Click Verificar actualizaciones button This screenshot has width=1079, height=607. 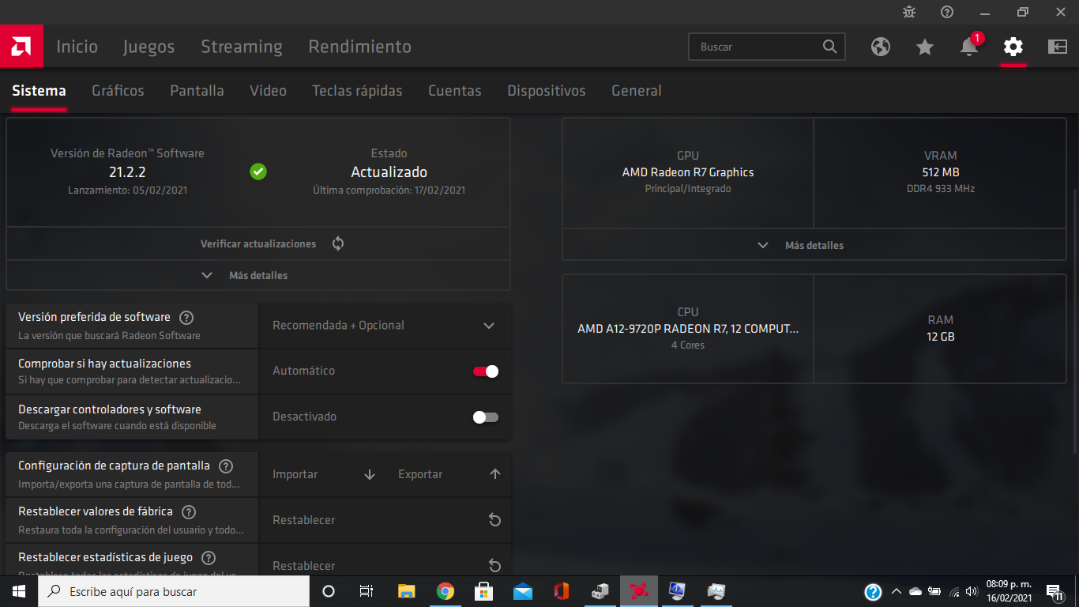(x=258, y=243)
